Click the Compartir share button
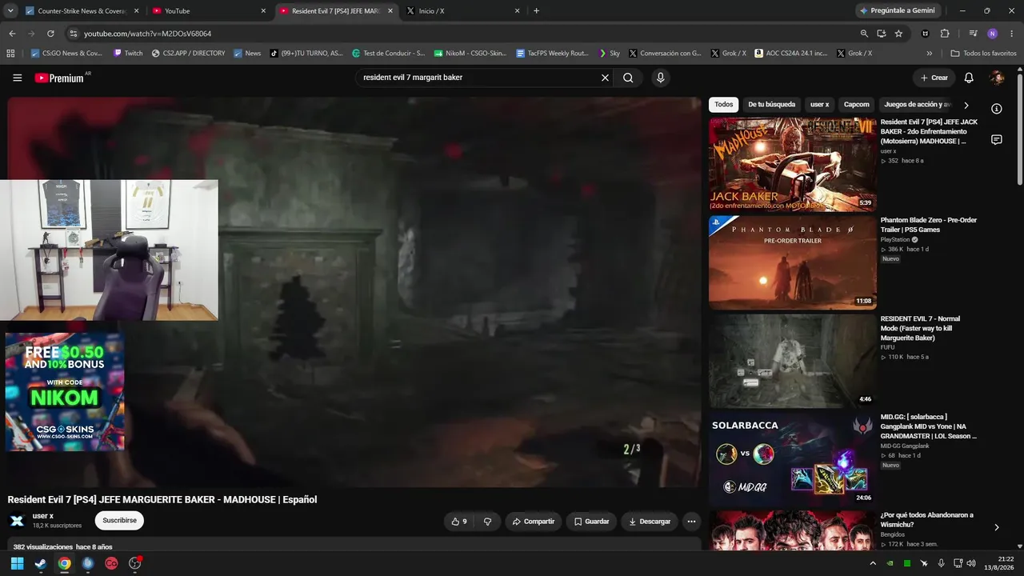This screenshot has width=1024, height=576. tap(534, 522)
